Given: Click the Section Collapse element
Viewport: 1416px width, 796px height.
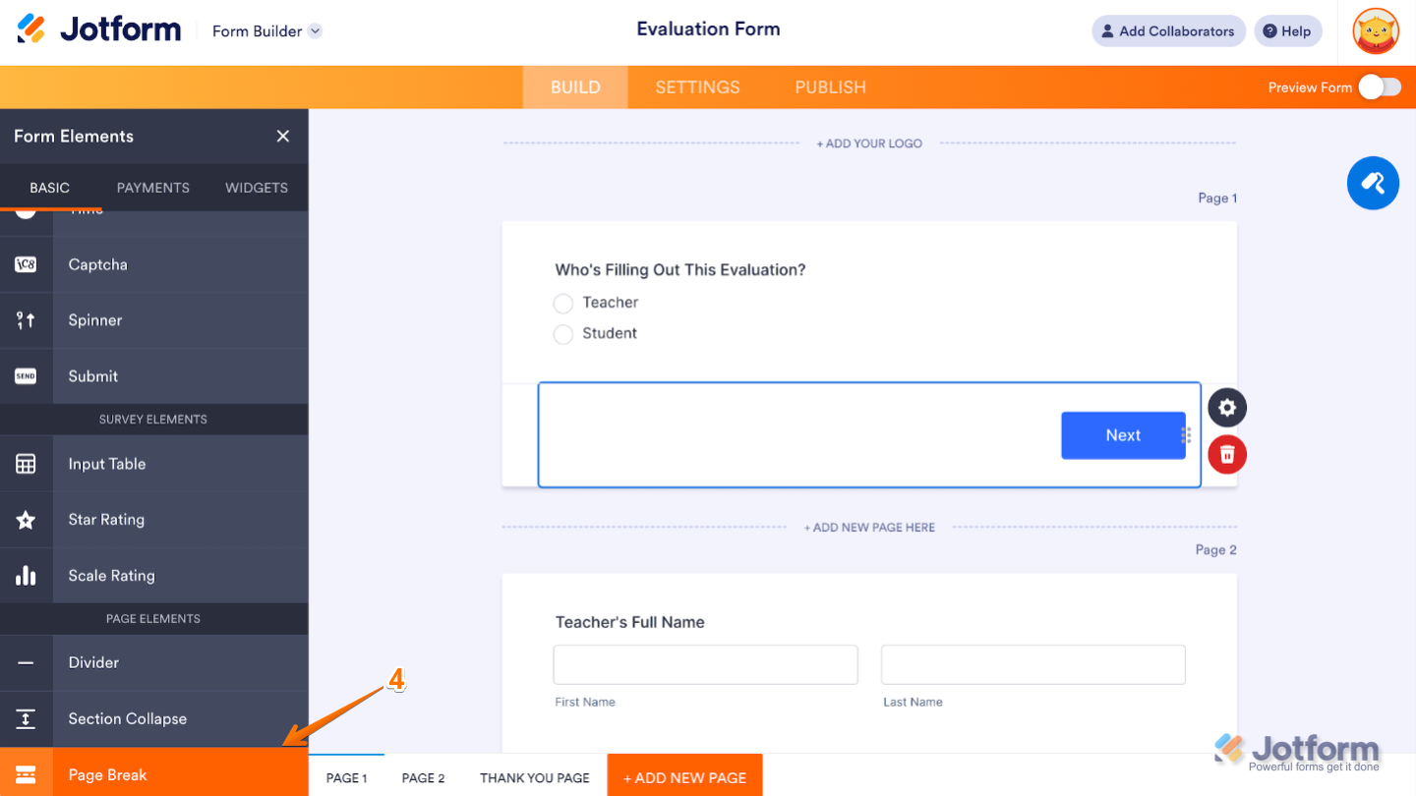Looking at the screenshot, I should pos(127,718).
